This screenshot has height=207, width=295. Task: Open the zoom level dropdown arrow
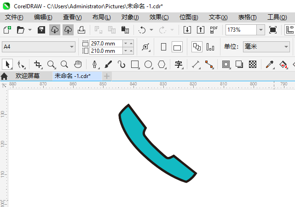coord(261,30)
